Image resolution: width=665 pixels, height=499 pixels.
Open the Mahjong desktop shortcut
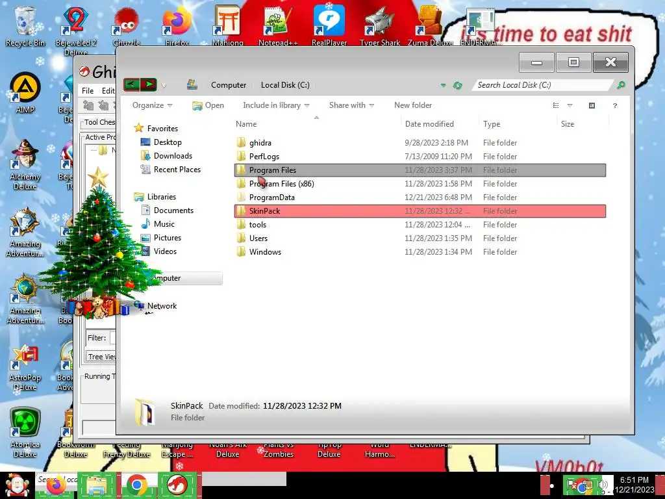click(x=228, y=25)
